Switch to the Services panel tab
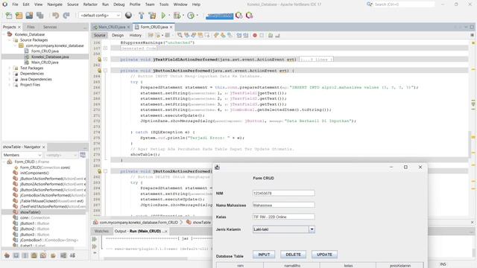 50,27
